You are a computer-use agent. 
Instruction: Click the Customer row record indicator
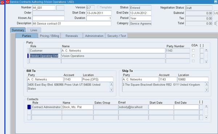[28, 50]
